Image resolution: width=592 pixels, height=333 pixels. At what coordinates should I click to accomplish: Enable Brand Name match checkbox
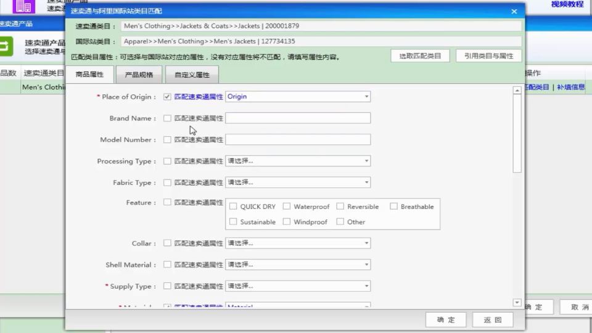167,118
